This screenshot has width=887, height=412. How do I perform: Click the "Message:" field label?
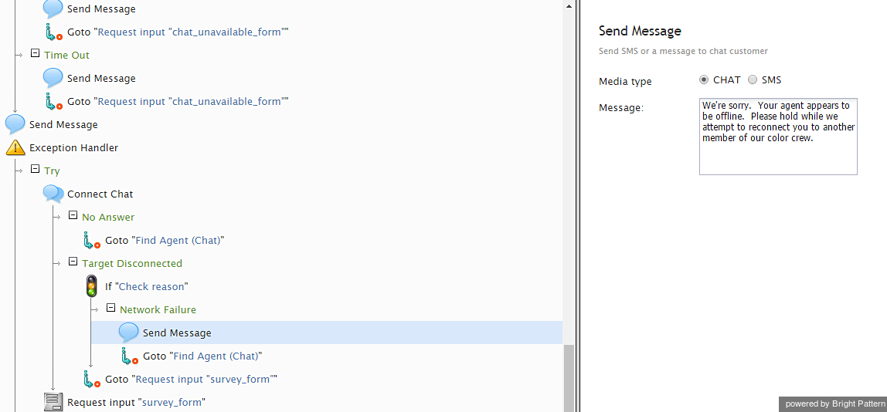point(621,108)
